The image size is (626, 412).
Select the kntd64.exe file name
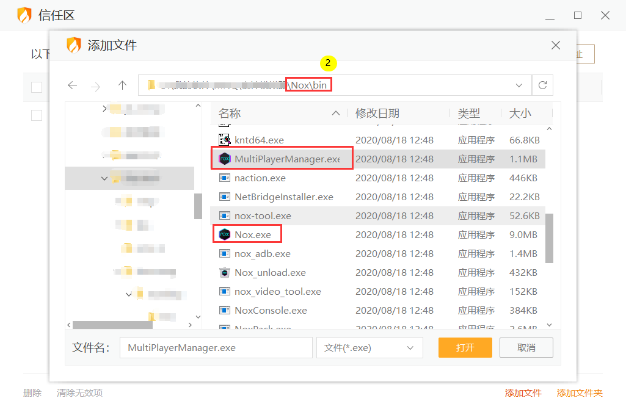tap(260, 140)
